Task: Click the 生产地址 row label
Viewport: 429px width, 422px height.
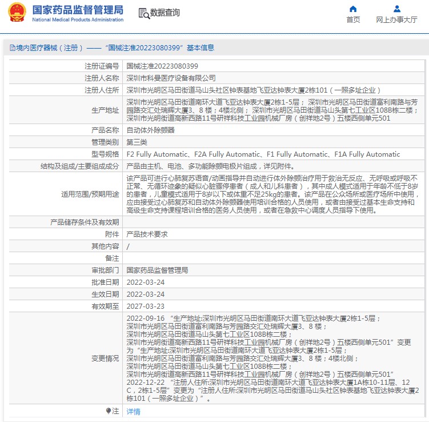Action: 105,110
